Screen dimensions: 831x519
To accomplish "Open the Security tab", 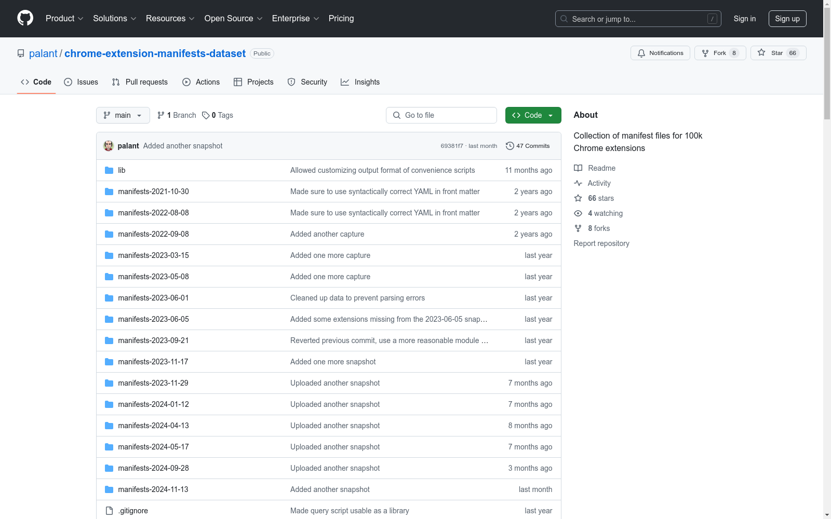I will 307,82.
